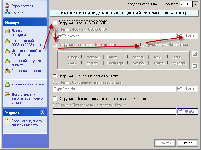
Task: Click icon beside Инд.сведений с 2010 года
Action: click(7, 51)
